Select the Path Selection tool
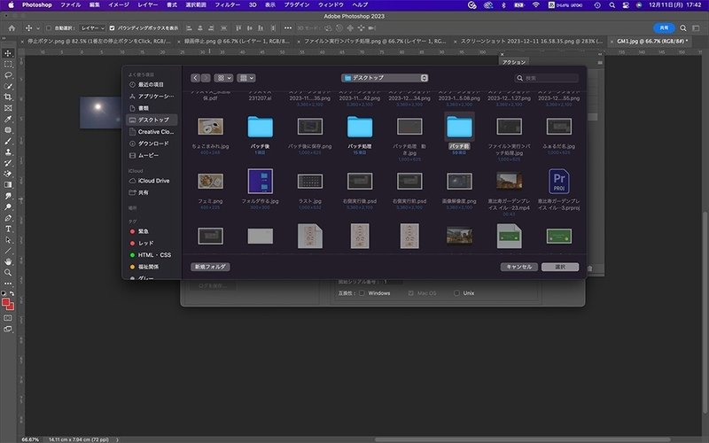Image resolution: width=709 pixels, height=443 pixels. (8, 239)
